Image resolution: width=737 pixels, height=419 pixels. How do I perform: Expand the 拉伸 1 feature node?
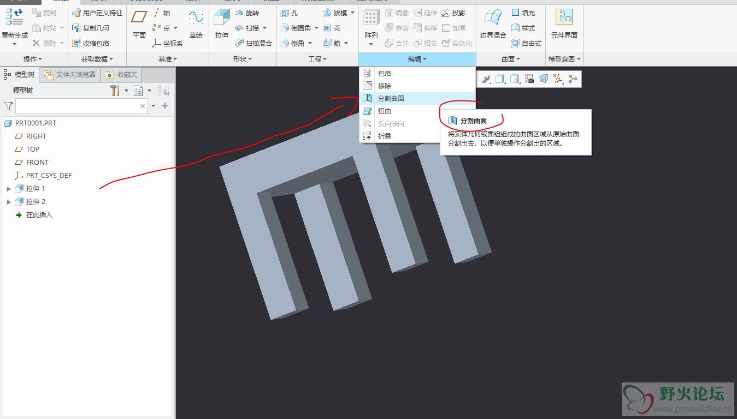[x=9, y=189]
